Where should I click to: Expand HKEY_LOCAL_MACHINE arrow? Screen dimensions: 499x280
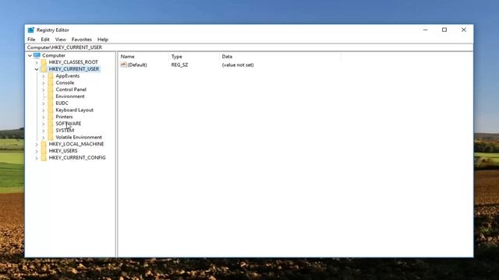coord(37,145)
